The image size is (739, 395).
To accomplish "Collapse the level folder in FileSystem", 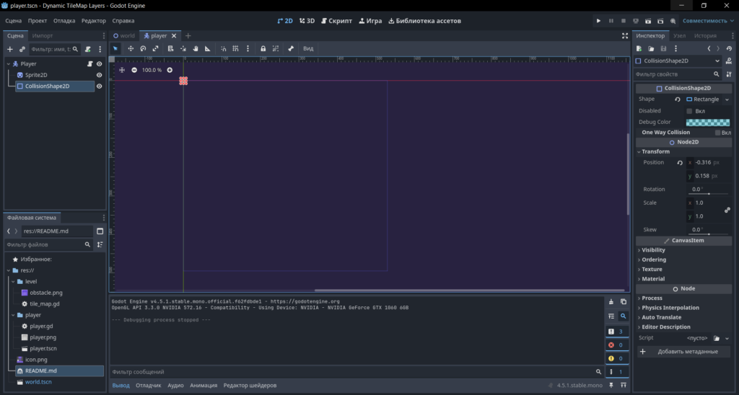I will pos(13,282).
